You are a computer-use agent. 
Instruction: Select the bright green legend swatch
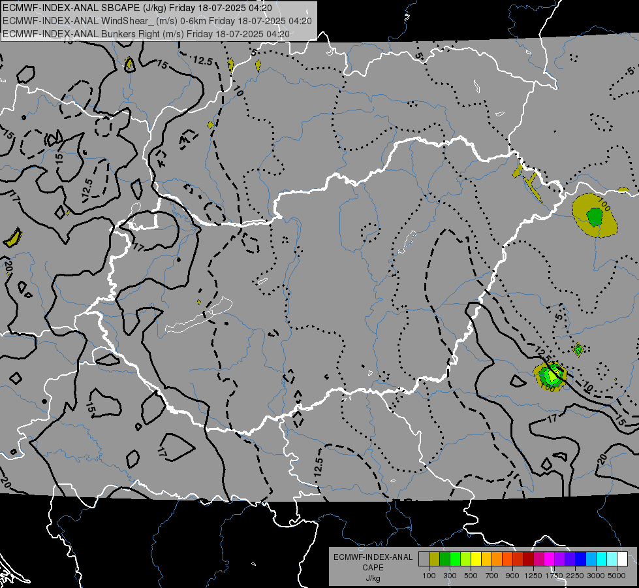pyautogui.click(x=455, y=559)
